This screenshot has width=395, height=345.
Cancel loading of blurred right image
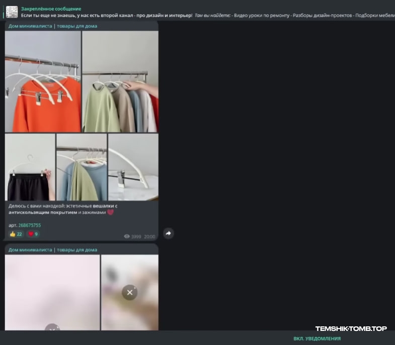coord(130,292)
